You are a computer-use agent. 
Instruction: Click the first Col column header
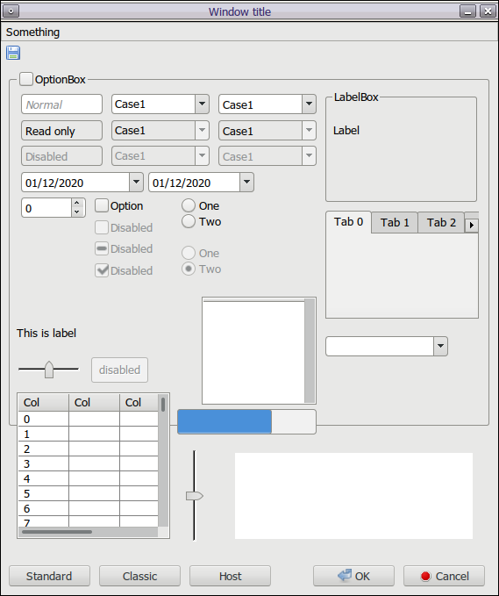pyautogui.click(x=44, y=403)
